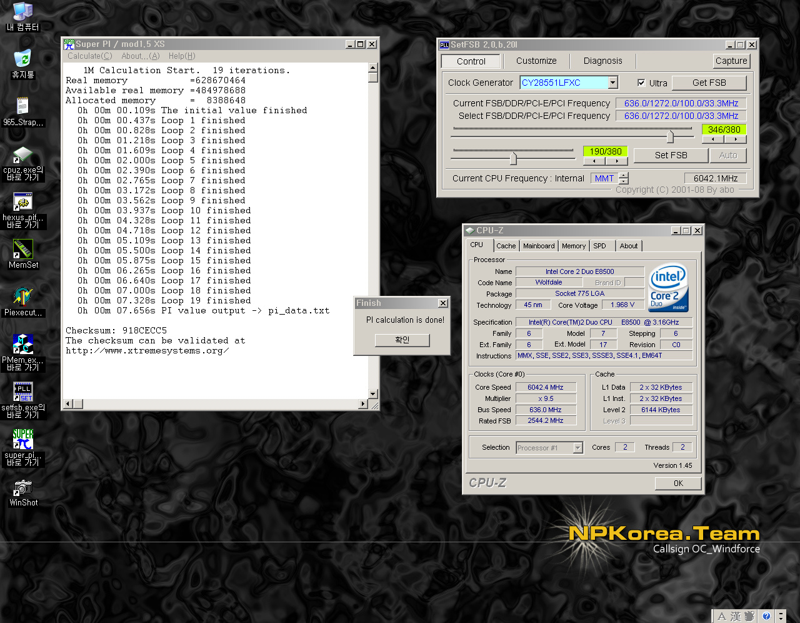Open the About menu in Super PI

[x=141, y=56]
